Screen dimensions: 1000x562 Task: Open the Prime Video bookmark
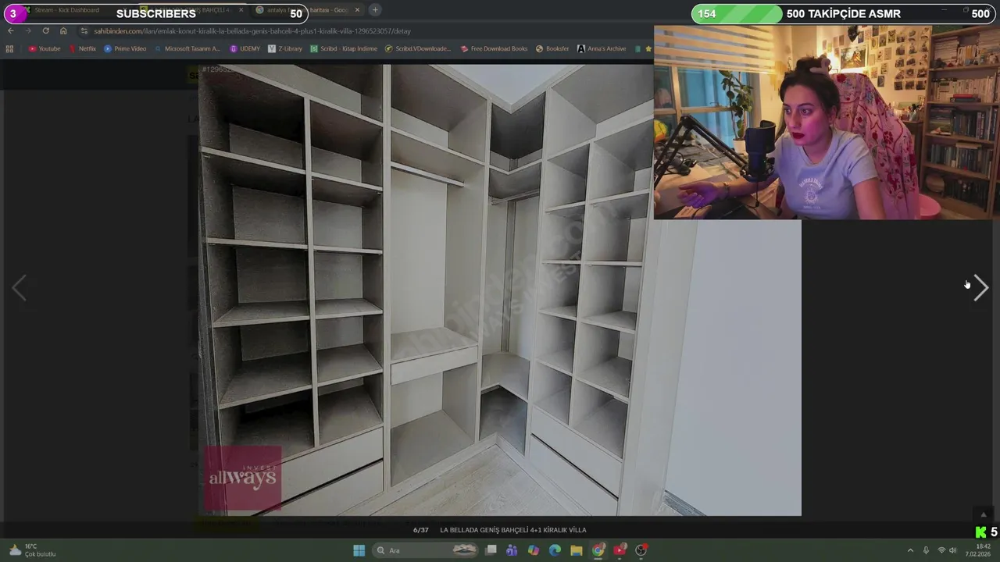pos(125,48)
